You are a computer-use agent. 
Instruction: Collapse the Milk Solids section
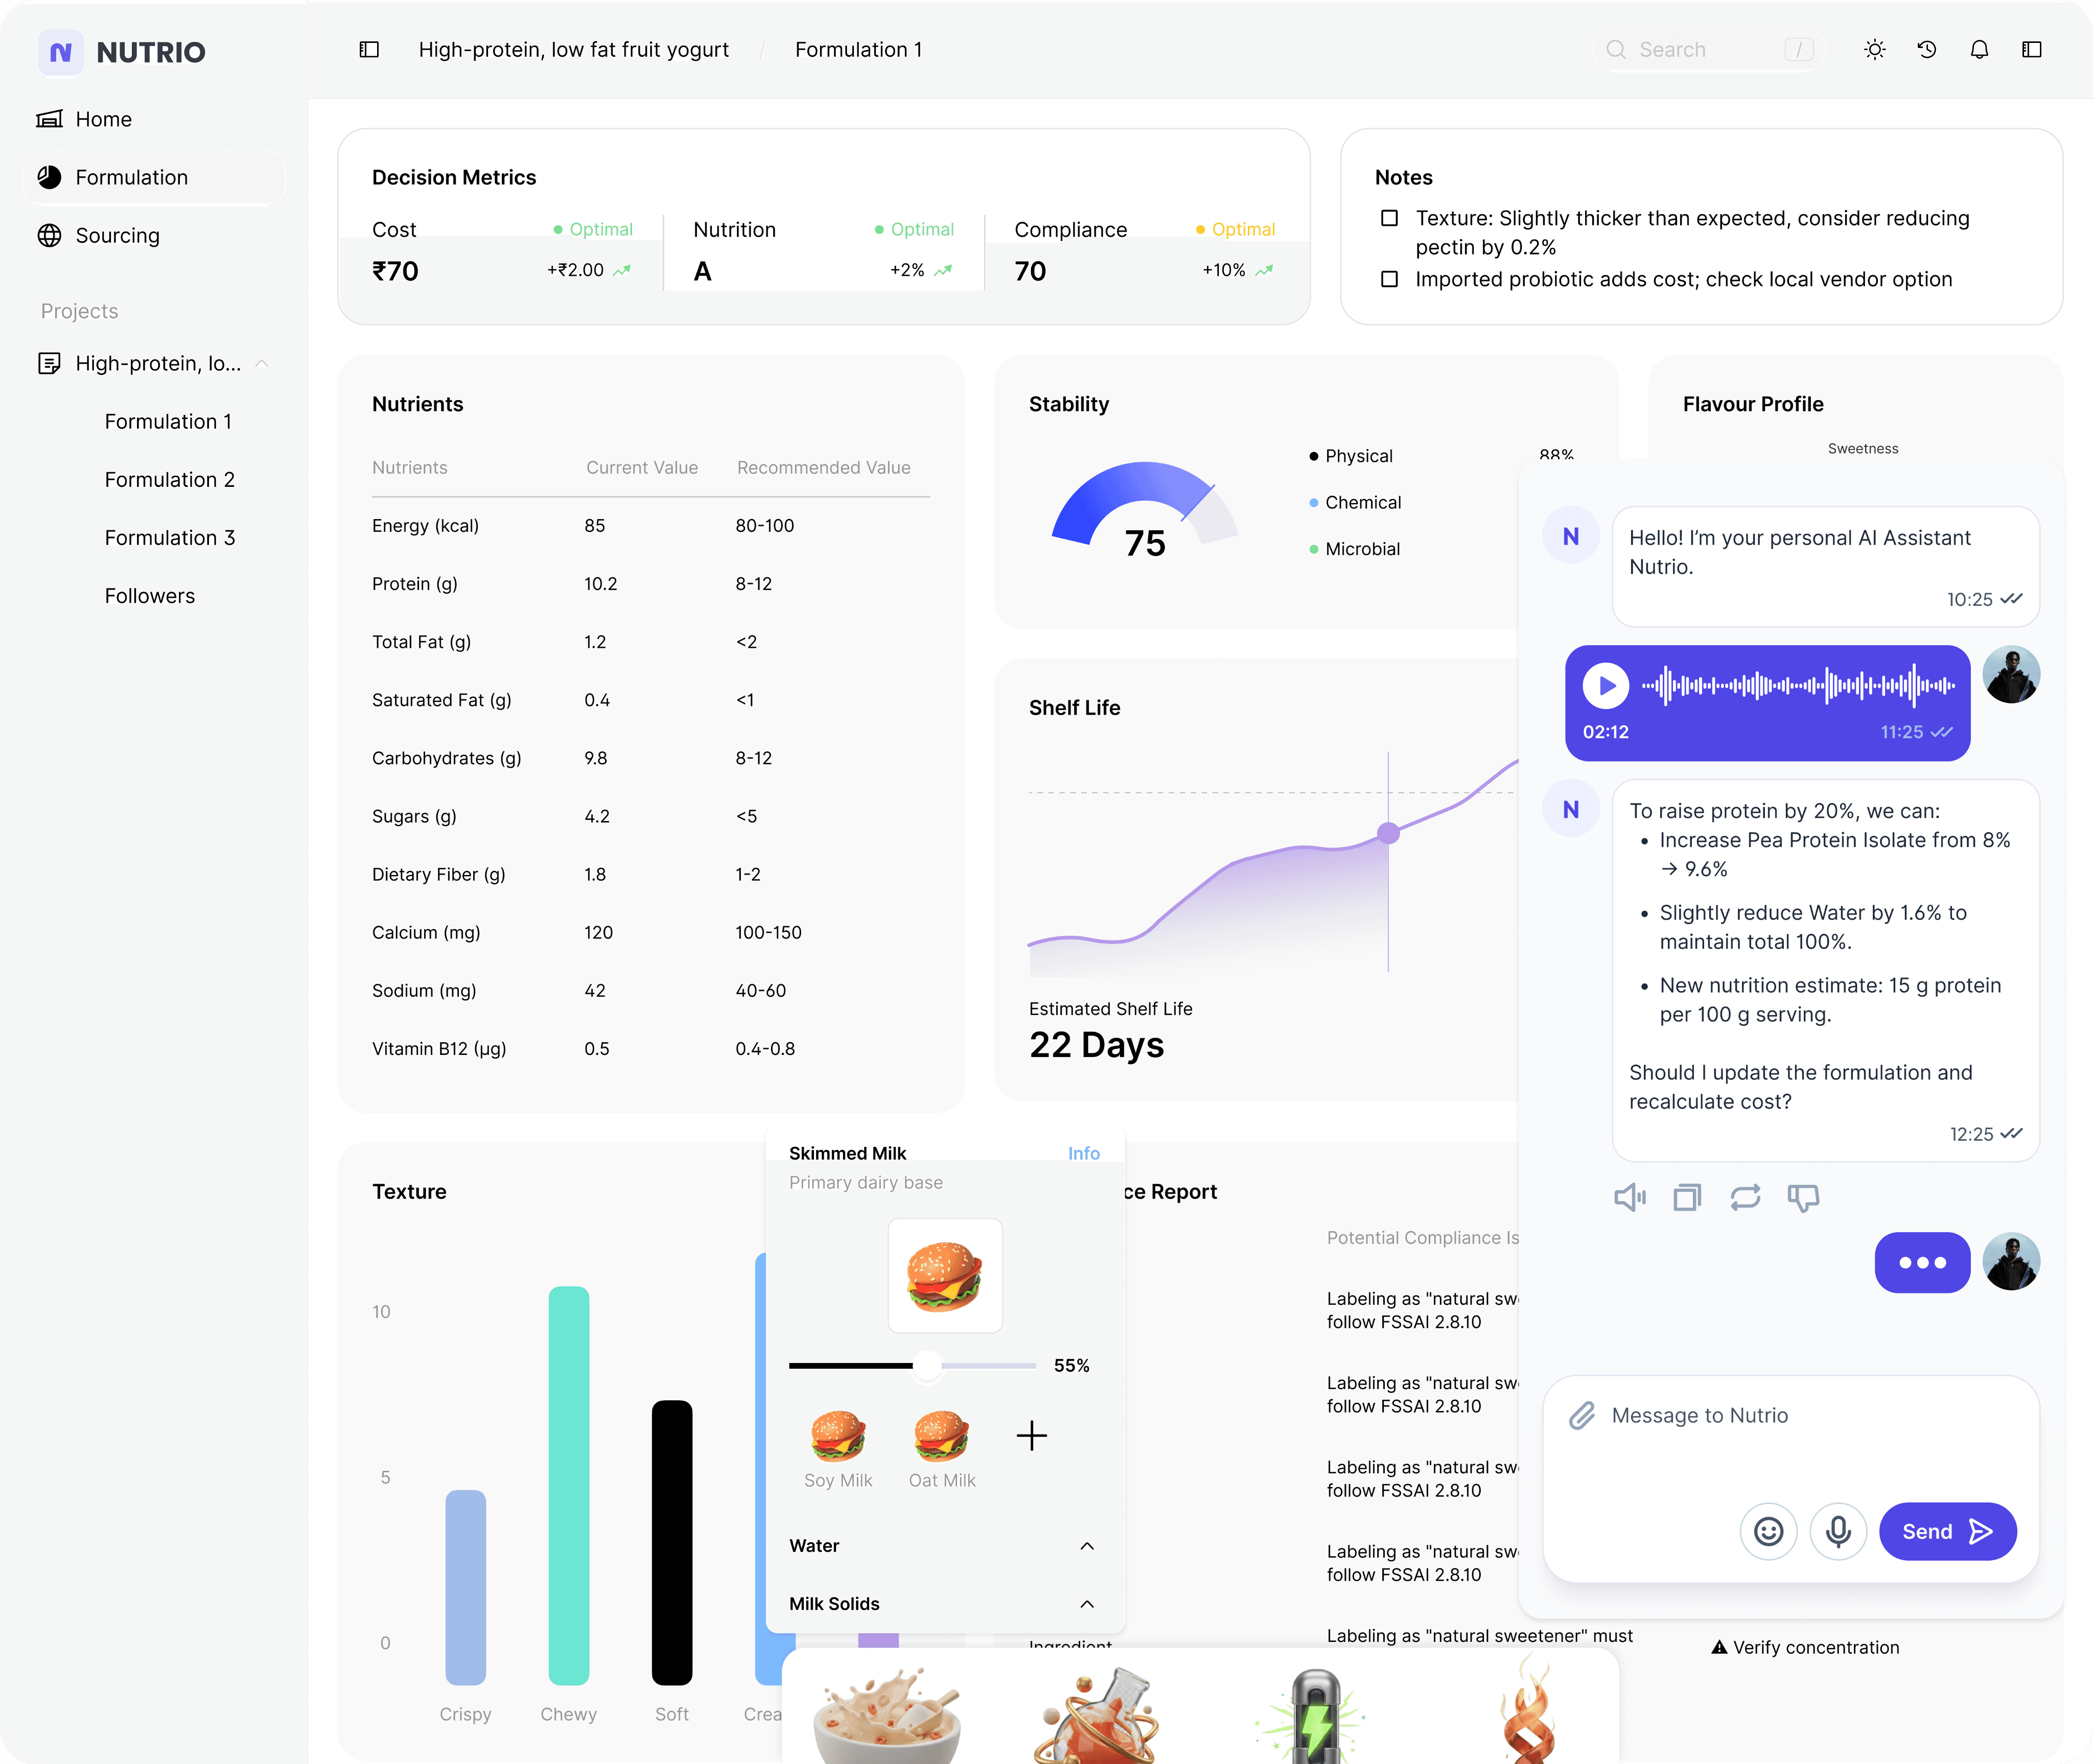click(1086, 1604)
